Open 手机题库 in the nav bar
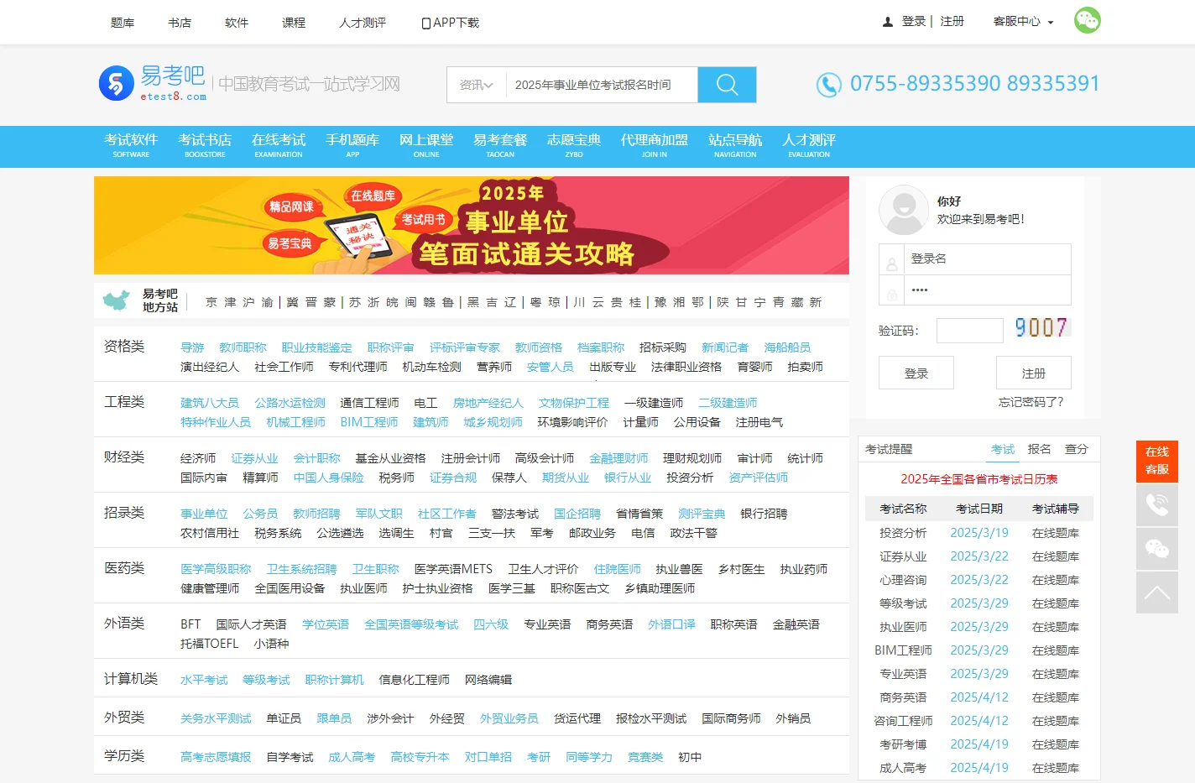 tap(352, 145)
